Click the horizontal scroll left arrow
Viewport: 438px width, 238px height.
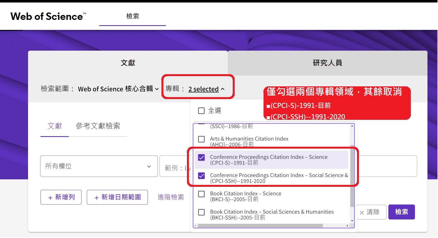pos(196,226)
